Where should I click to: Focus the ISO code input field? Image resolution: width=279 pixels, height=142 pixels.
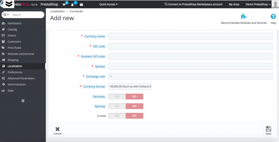190,46
